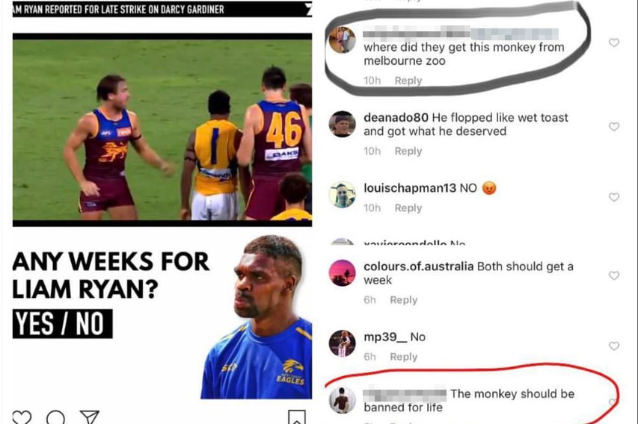
Task: Reply to deanado80's comment
Action: coord(408,151)
